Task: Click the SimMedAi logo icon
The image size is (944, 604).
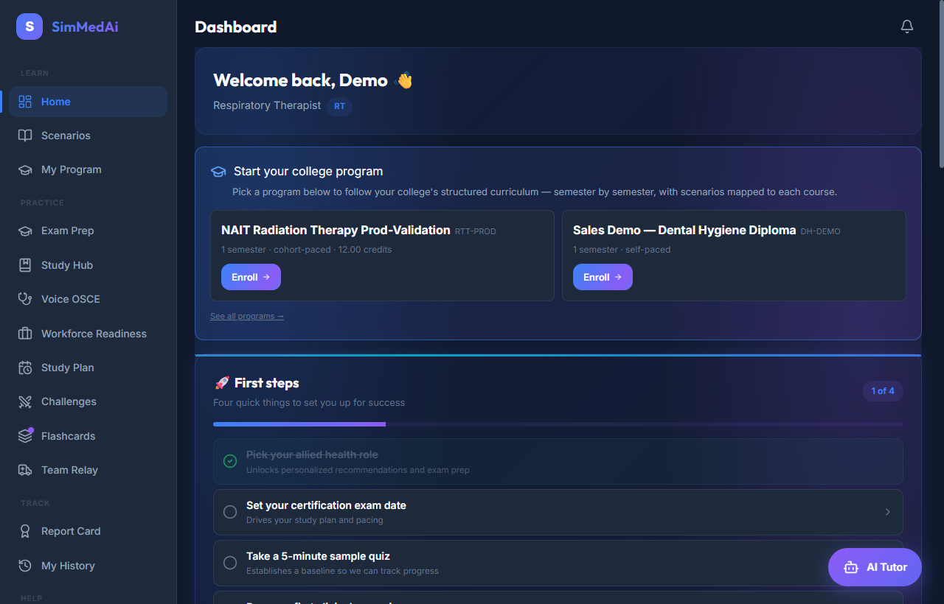Action: pos(29,27)
